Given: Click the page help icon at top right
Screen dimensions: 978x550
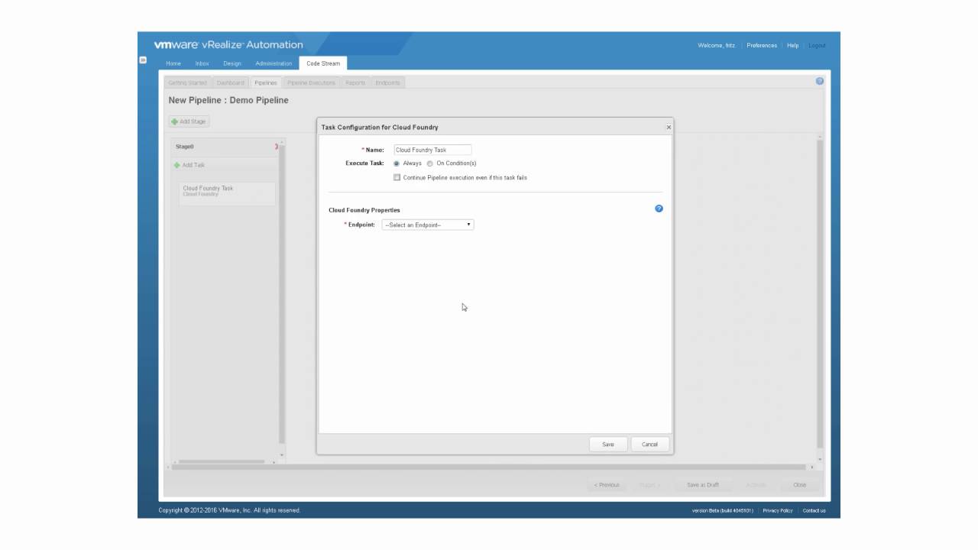Looking at the screenshot, I should click(x=820, y=81).
